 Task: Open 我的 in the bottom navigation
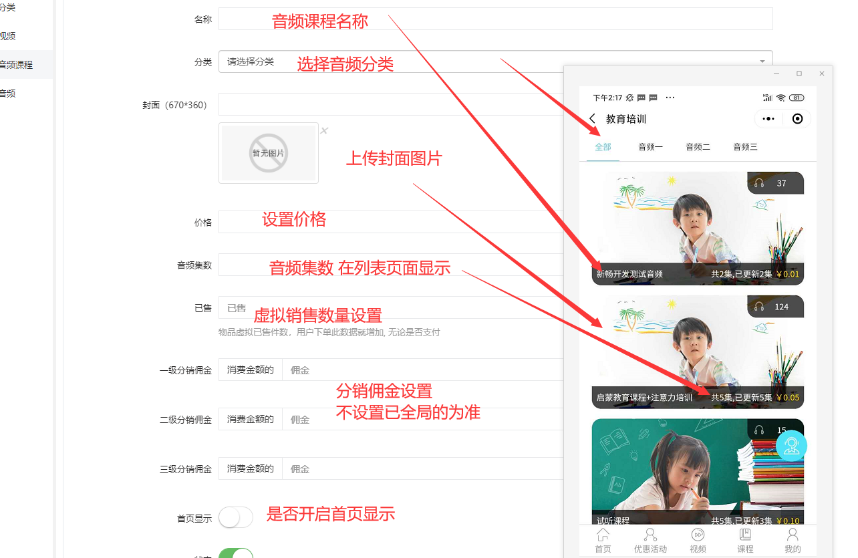(793, 541)
